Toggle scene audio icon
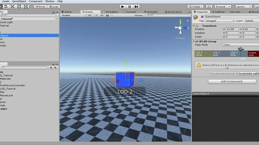Viewport: 259px width, 145px height. [102, 15]
